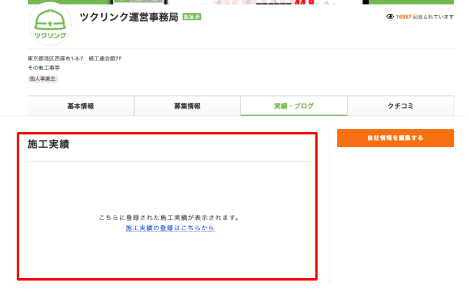Click the ツクリンク運営事務局 company name
Screen dimensions: 469x294
coord(129,17)
